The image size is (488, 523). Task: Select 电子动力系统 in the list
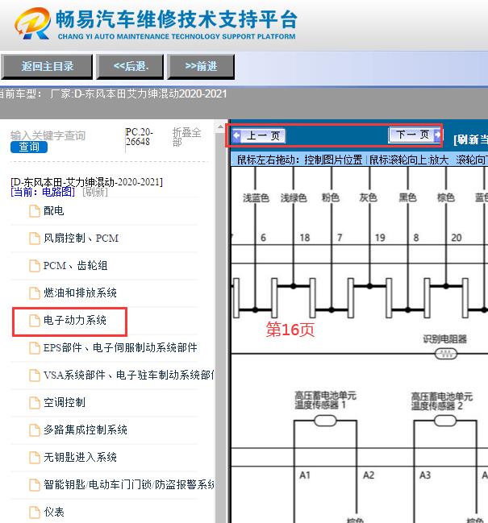click(x=75, y=320)
